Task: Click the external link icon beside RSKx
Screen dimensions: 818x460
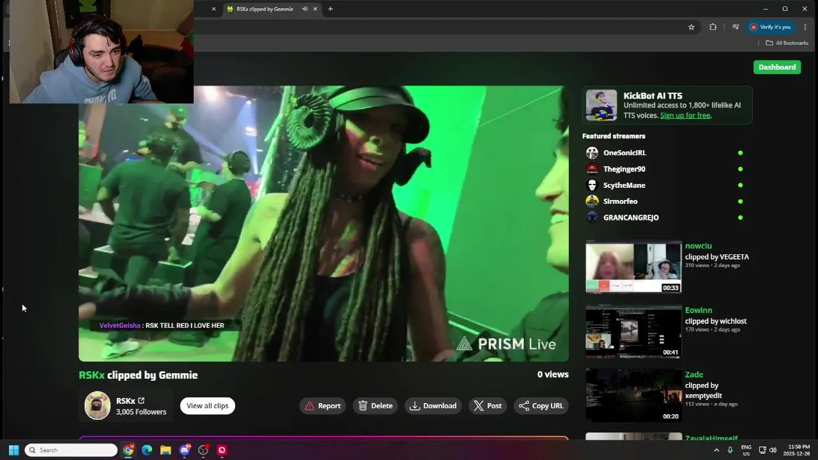Action: [x=141, y=401]
